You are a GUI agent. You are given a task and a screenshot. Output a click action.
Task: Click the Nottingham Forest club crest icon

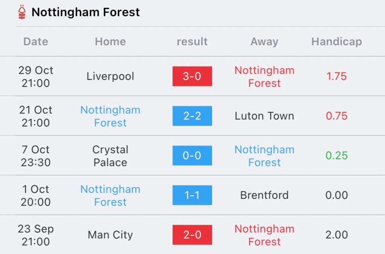[x=22, y=12]
